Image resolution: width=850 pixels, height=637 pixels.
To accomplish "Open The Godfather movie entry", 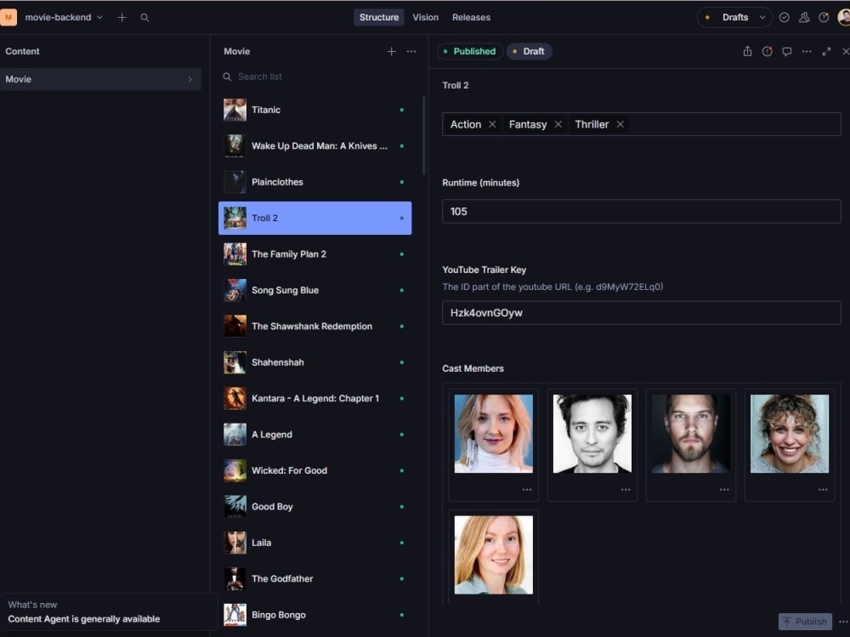I will [x=315, y=579].
